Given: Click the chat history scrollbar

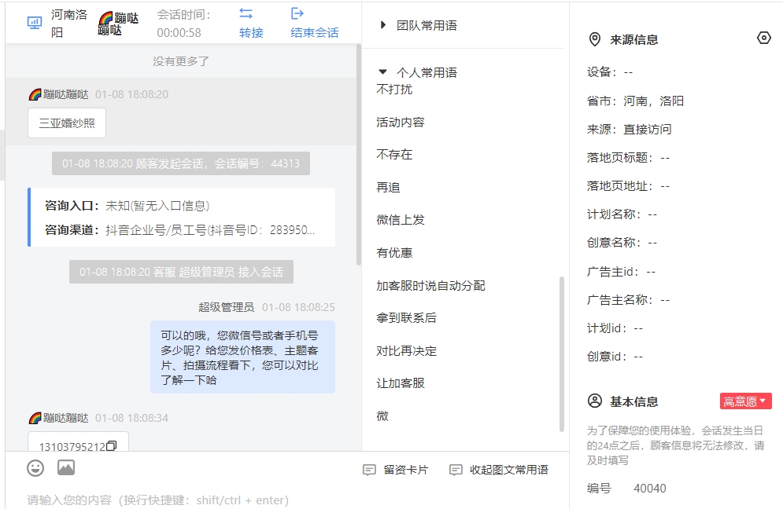Looking at the screenshot, I should coord(359,155).
